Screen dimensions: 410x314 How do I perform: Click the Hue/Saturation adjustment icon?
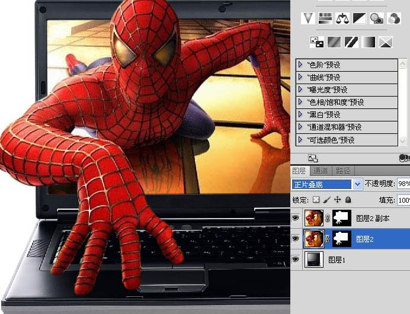pyautogui.click(x=324, y=18)
